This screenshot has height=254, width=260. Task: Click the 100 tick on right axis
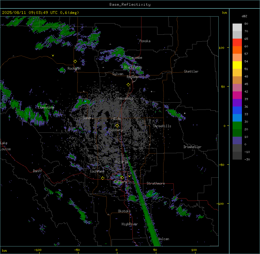[x=221, y=48]
